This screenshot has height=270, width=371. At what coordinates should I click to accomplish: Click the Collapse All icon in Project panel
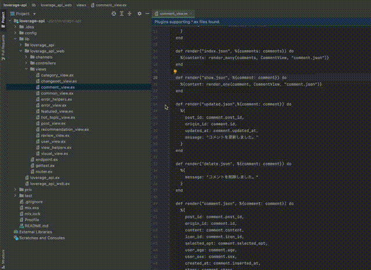129,14
